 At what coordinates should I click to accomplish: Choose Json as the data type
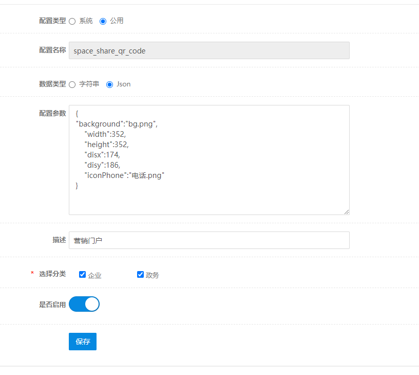(109, 84)
